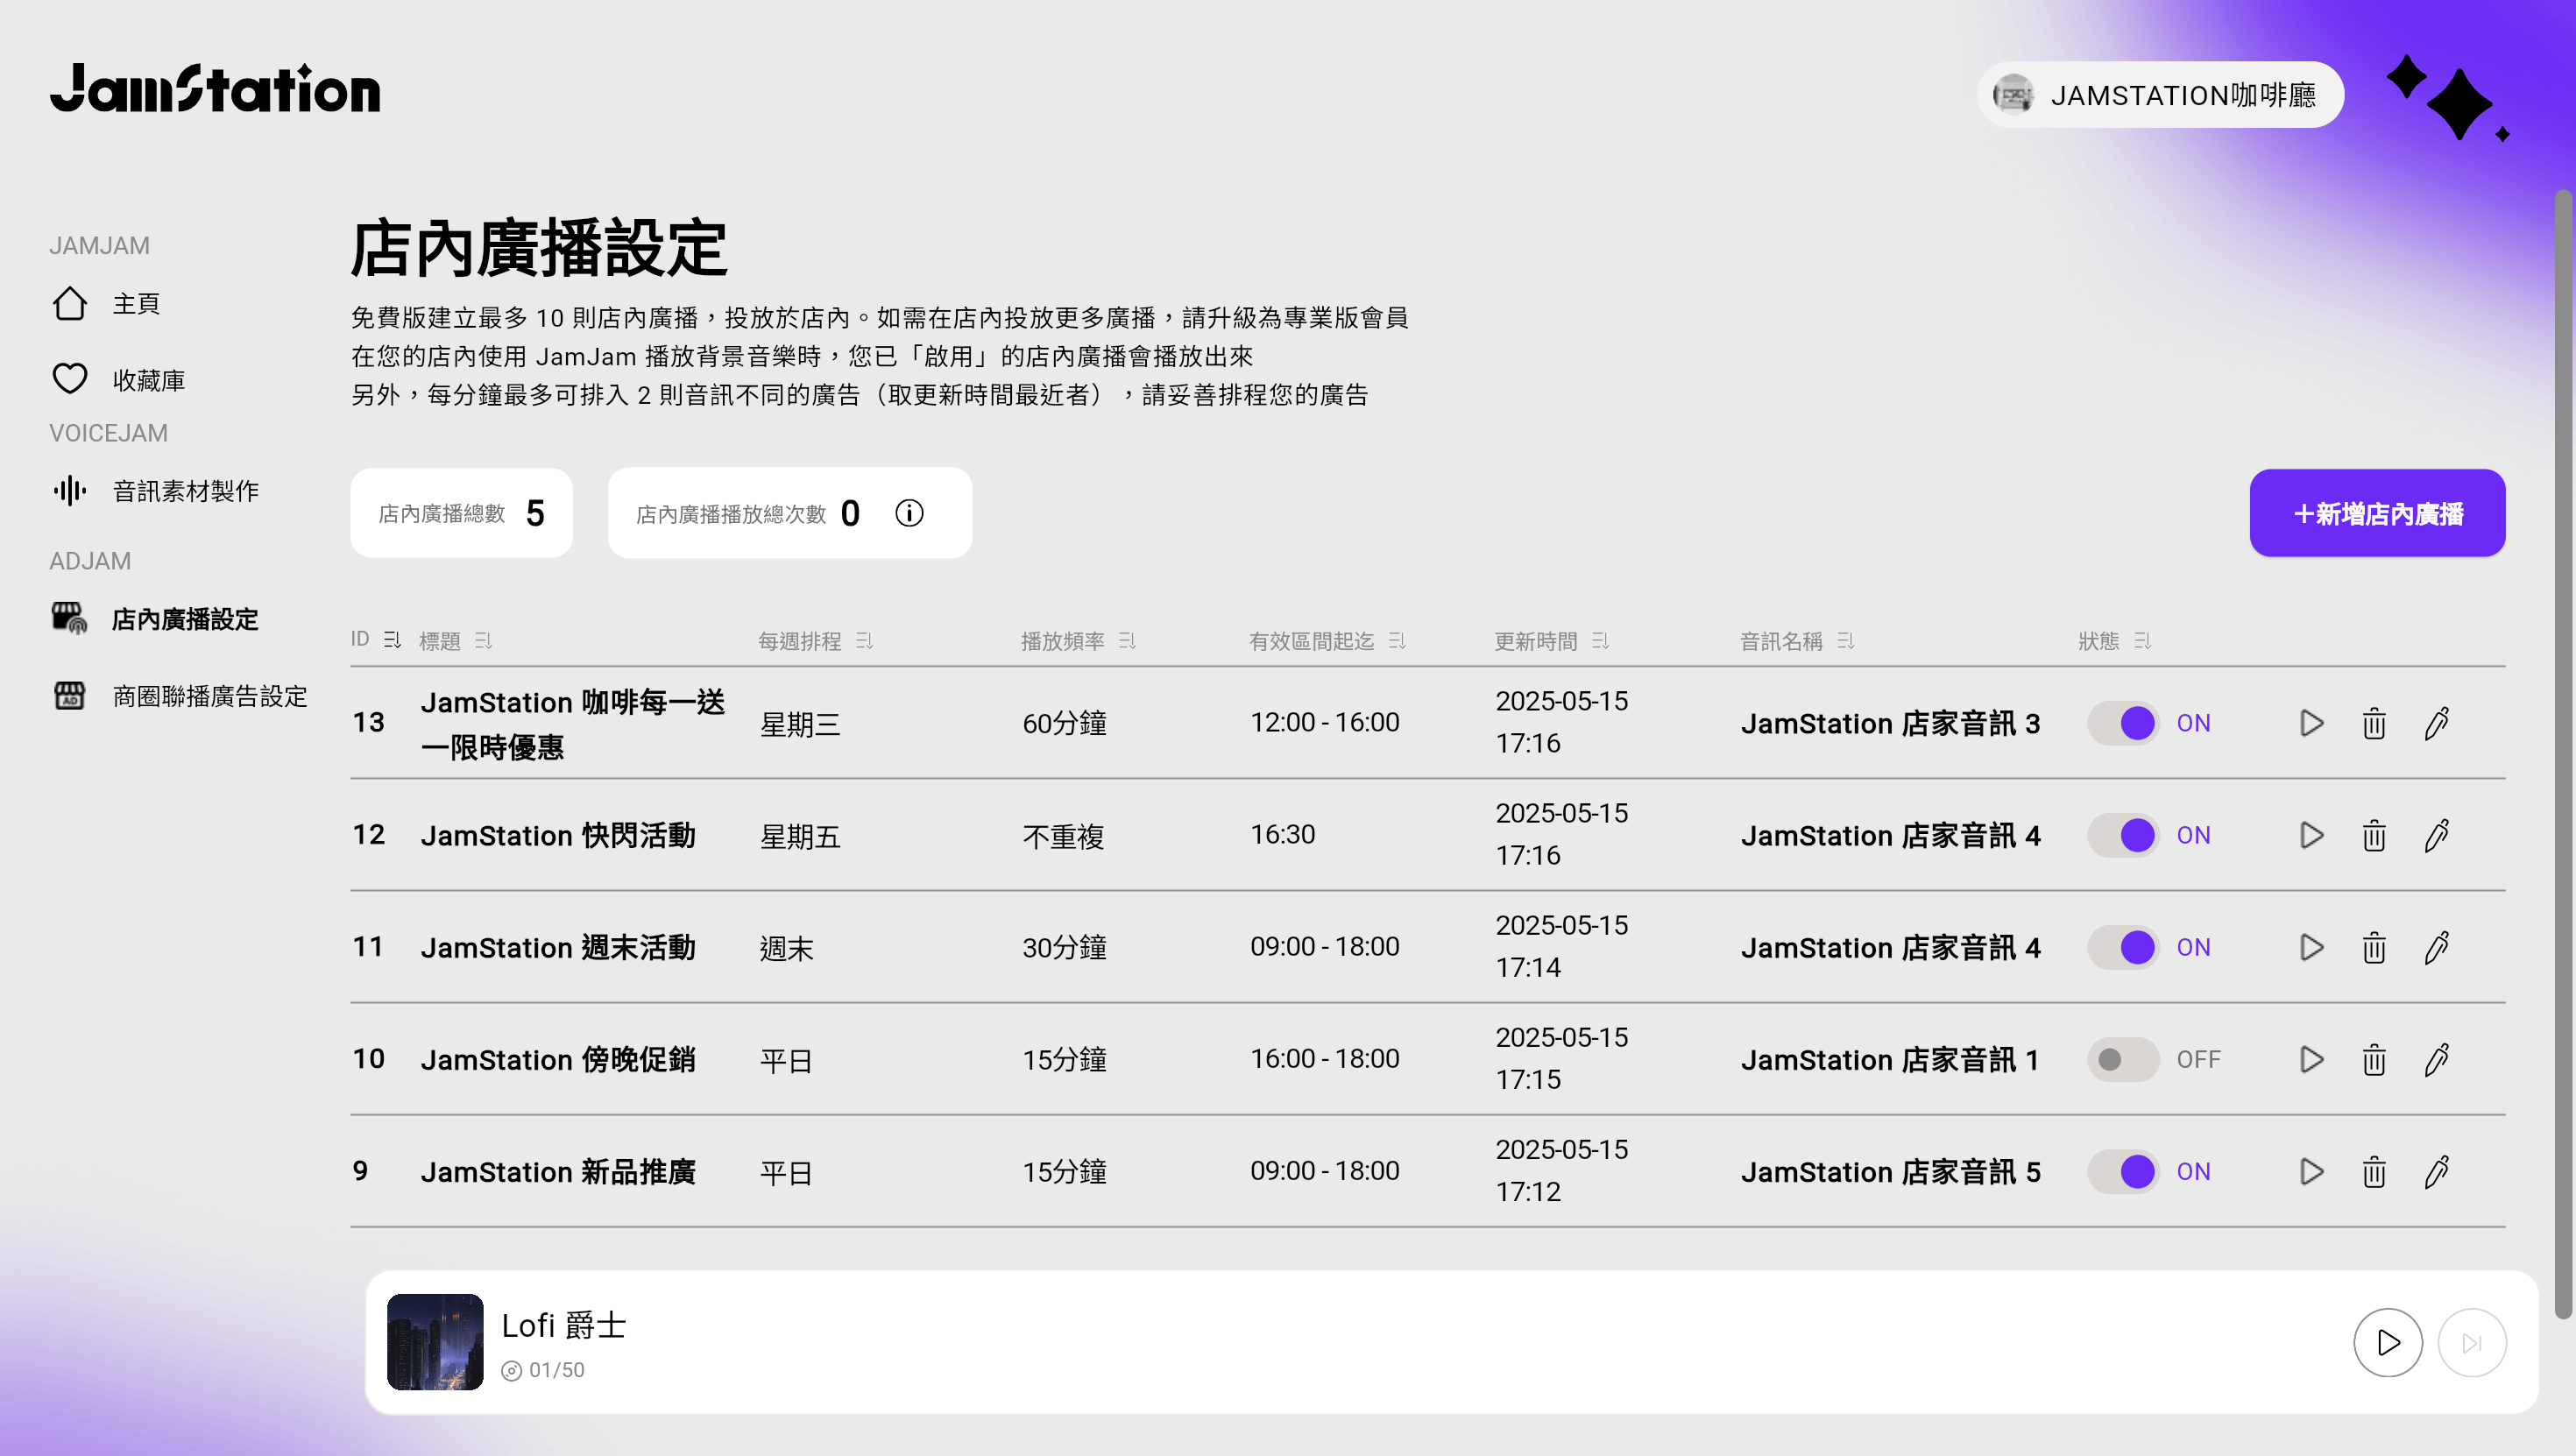Viewport: 2576px width, 1456px height.
Task: Preview play the 週末活動 broadcast
Action: click(x=2311, y=947)
